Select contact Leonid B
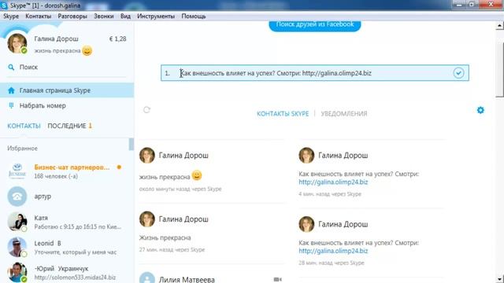This screenshot has height=283, width=504. 67,247
